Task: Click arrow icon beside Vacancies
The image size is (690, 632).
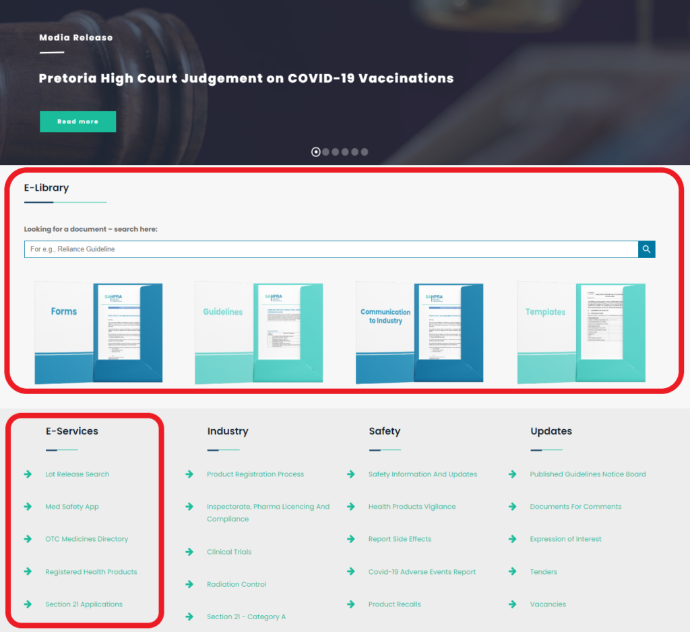Action: coord(513,604)
